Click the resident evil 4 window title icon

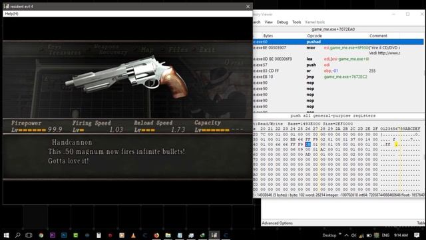point(7,6)
